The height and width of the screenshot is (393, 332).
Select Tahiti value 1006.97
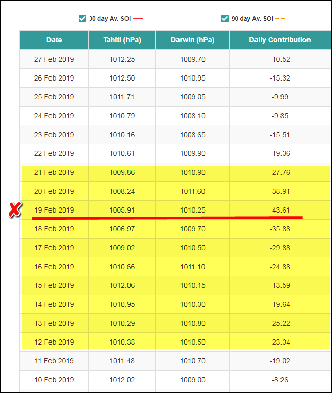coord(122,229)
